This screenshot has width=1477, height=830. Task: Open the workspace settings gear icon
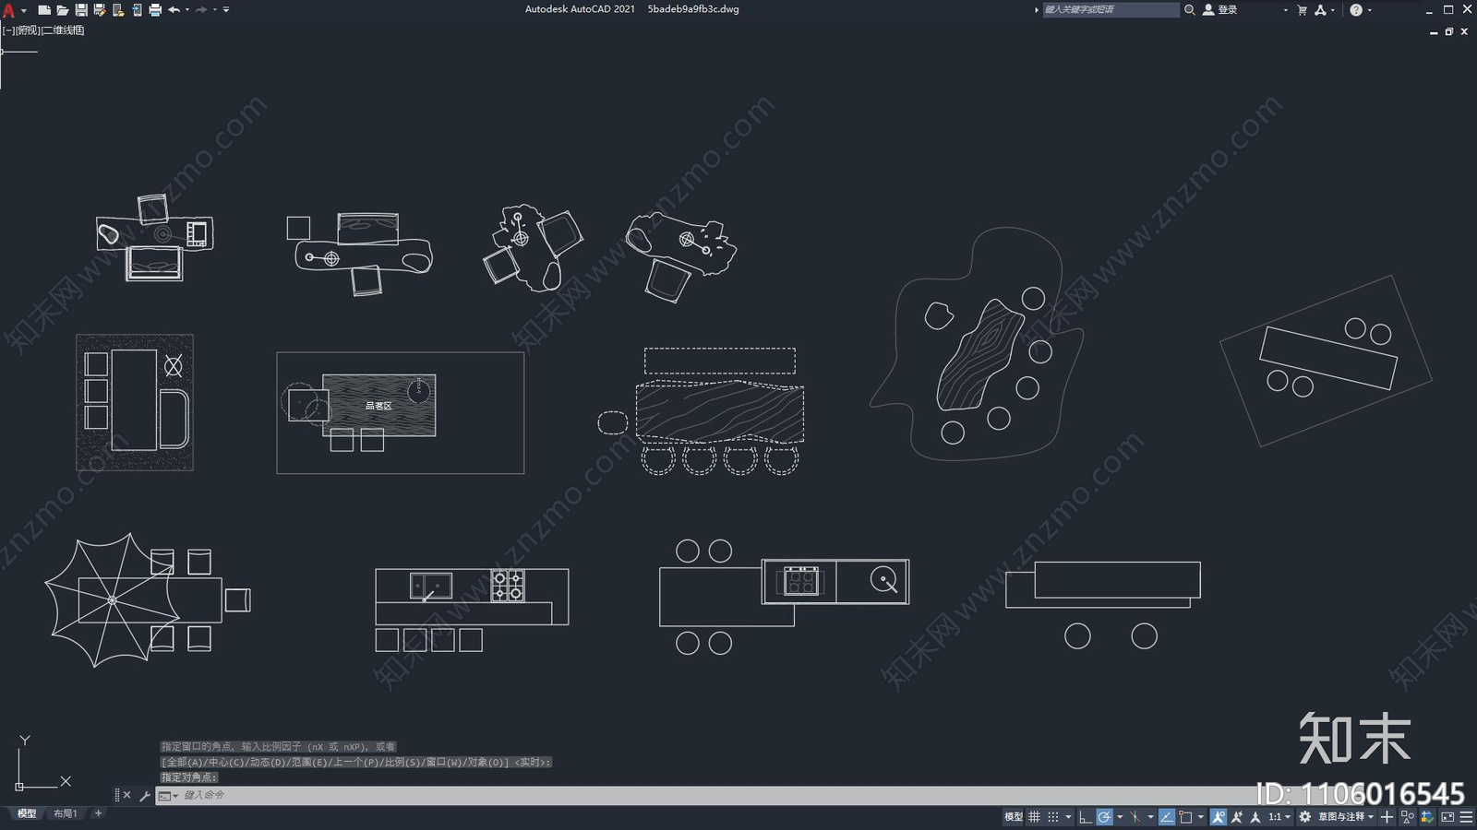click(x=1304, y=817)
